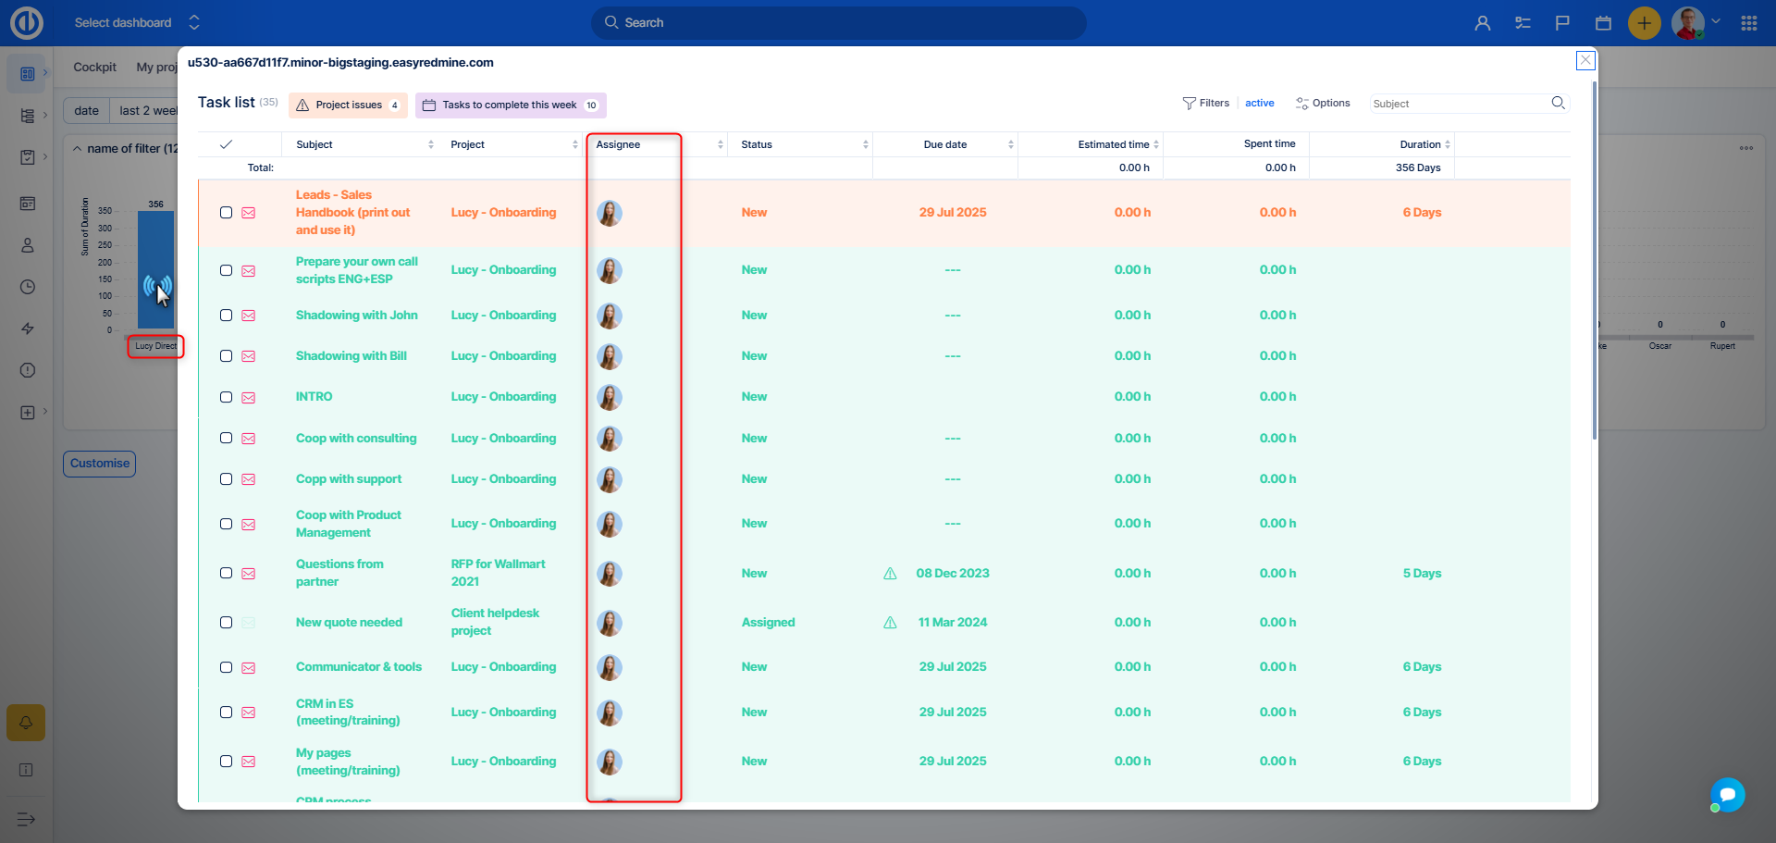Open the chat support bubble
Viewport: 1776px width, 843px height.
pyautogui.click(x=1727, y=795)
